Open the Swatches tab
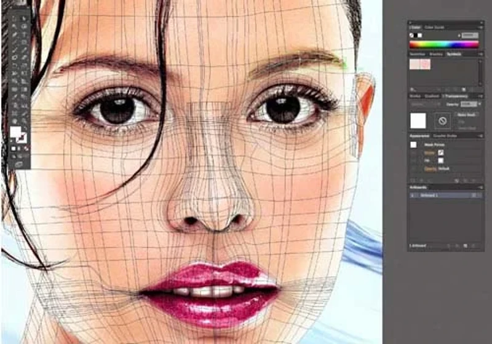 click(x=418, y=54)
